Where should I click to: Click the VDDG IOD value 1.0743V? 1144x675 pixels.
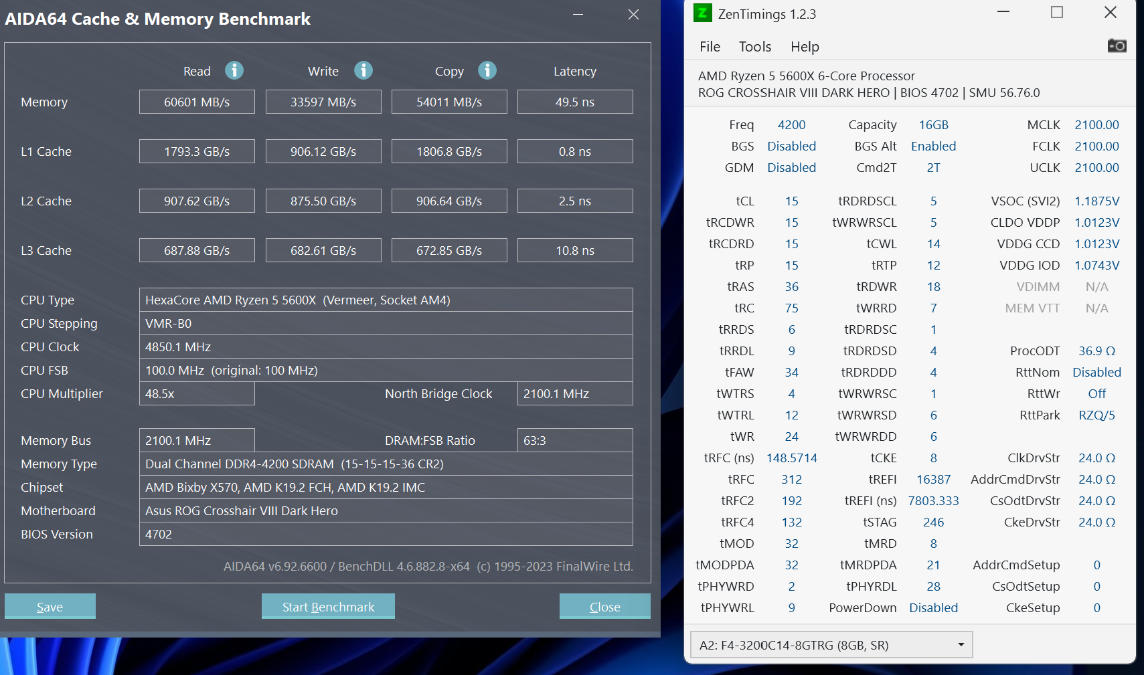click(1096, 266)
